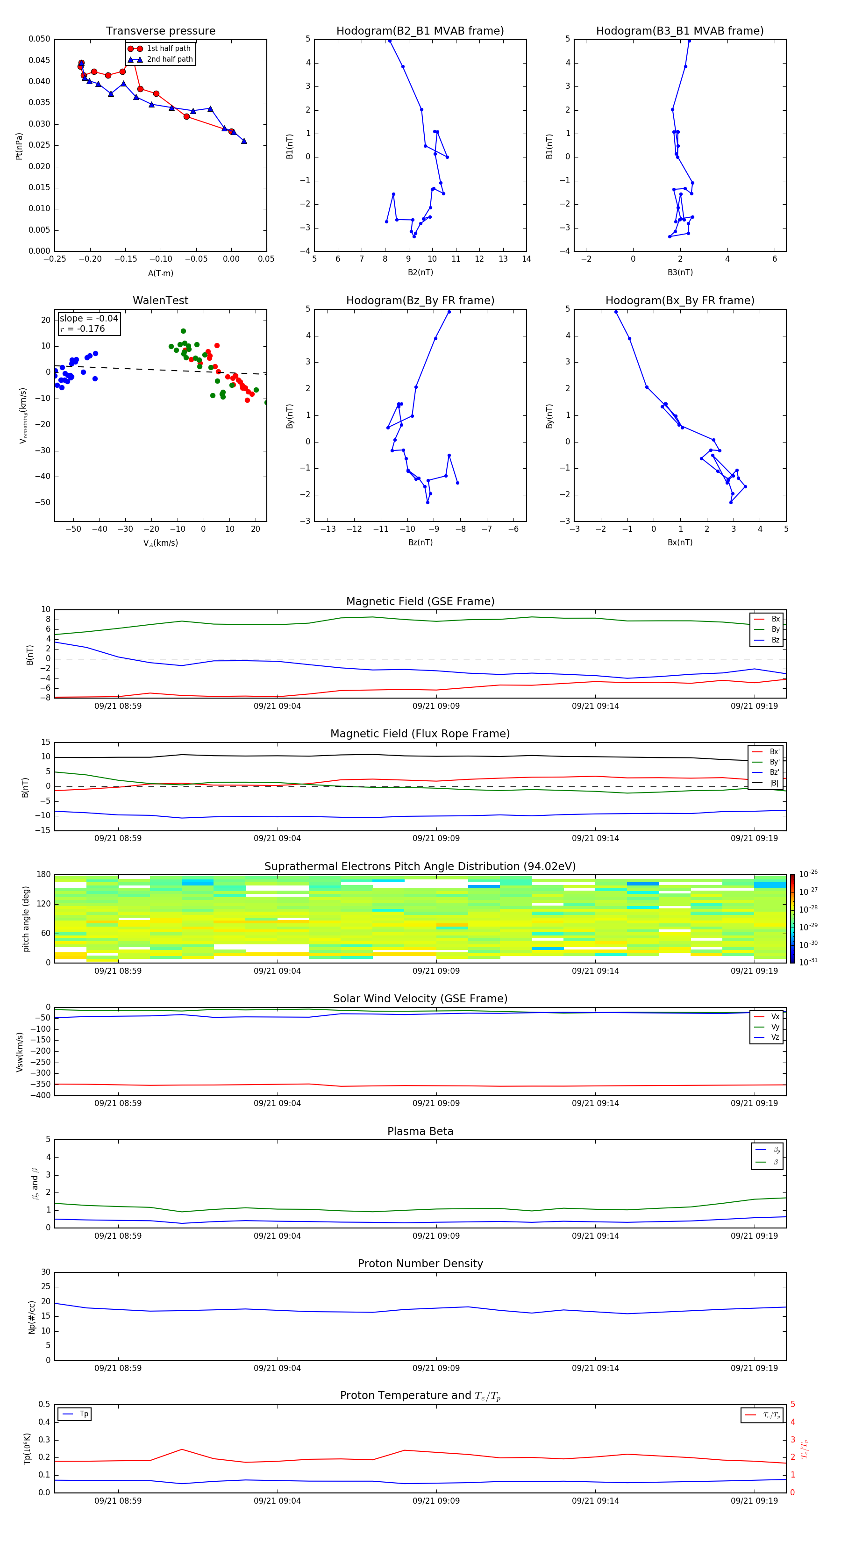Click the 'Bz' entry in GSE magnetic field legend
This screenshot has height=1542, width=841.
(x=767, y=640)
